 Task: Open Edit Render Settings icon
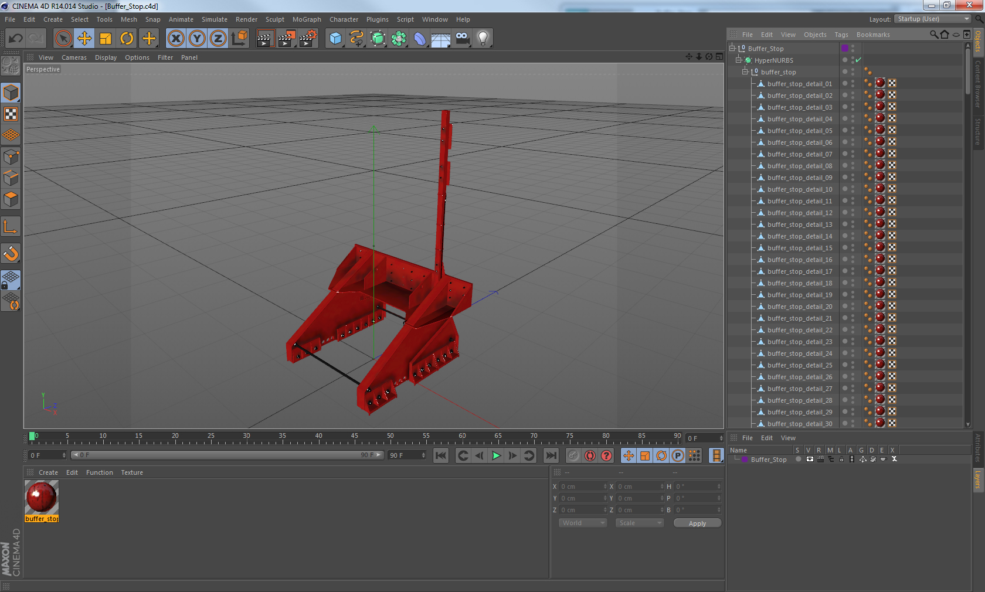click(x=308, y=39)
